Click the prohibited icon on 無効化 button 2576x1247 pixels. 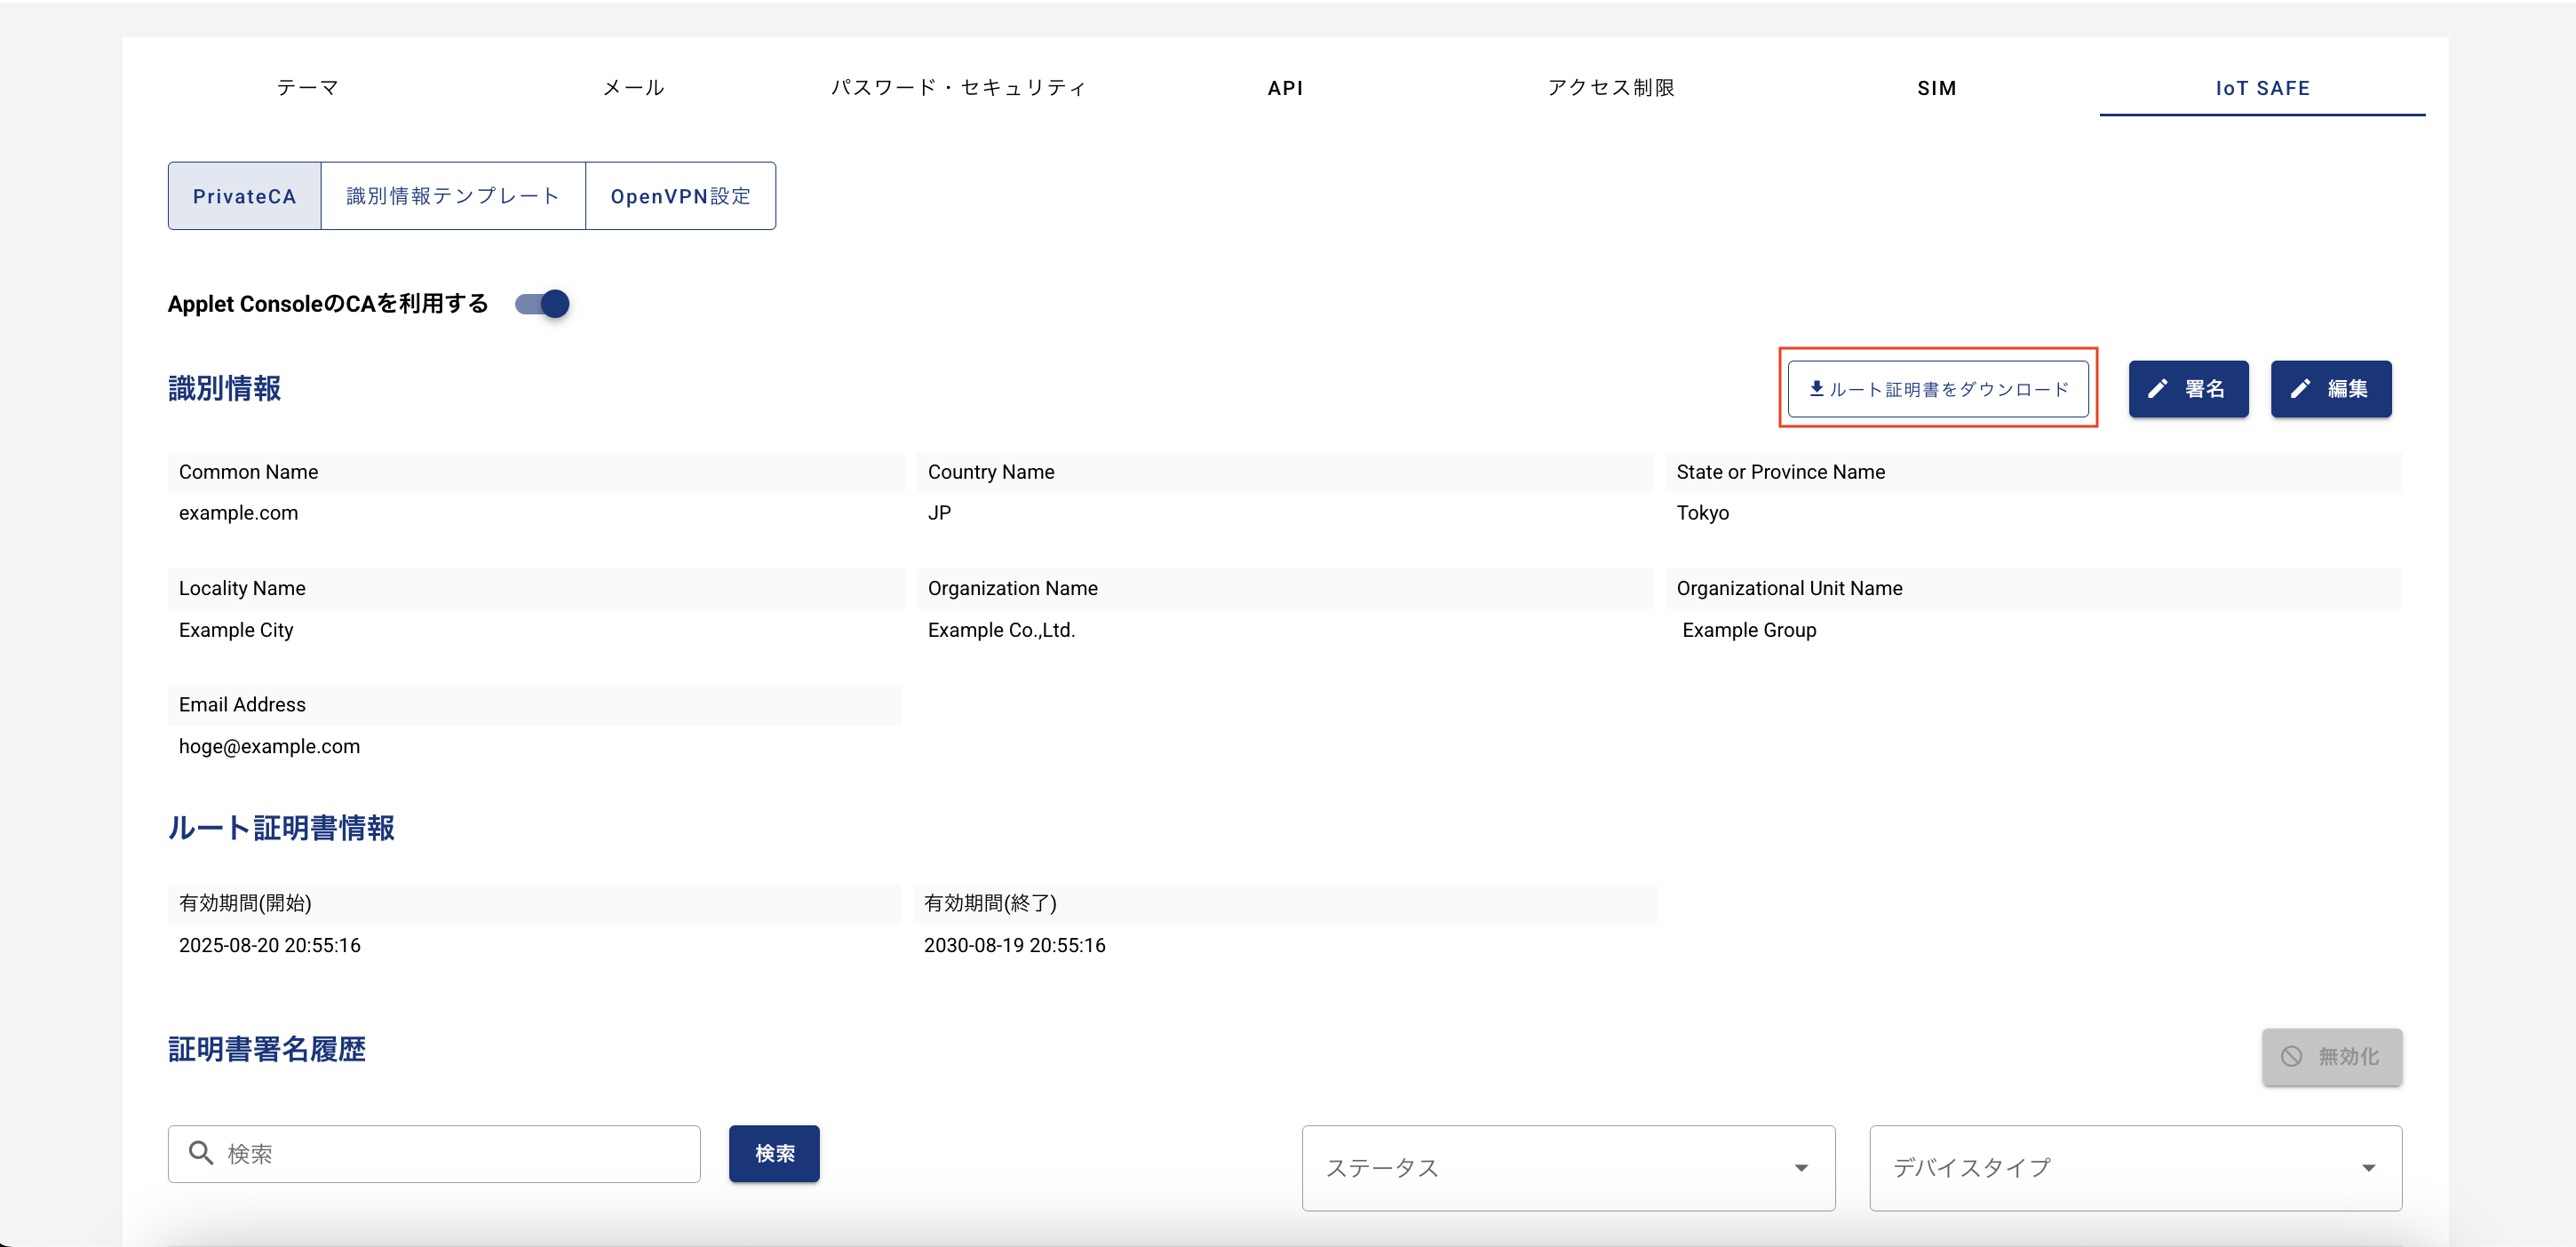[2291, 1056]
